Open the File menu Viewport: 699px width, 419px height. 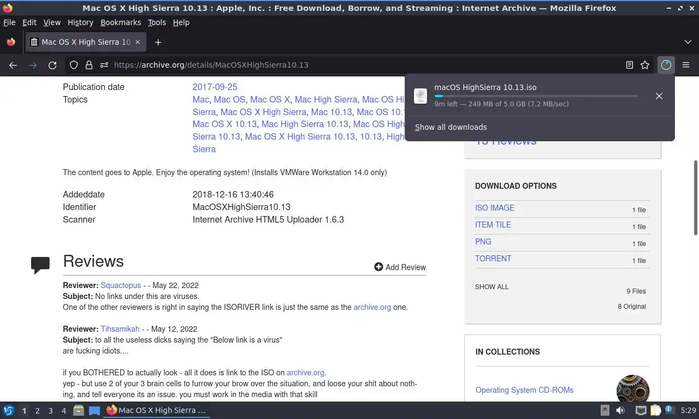pos(9,22)
